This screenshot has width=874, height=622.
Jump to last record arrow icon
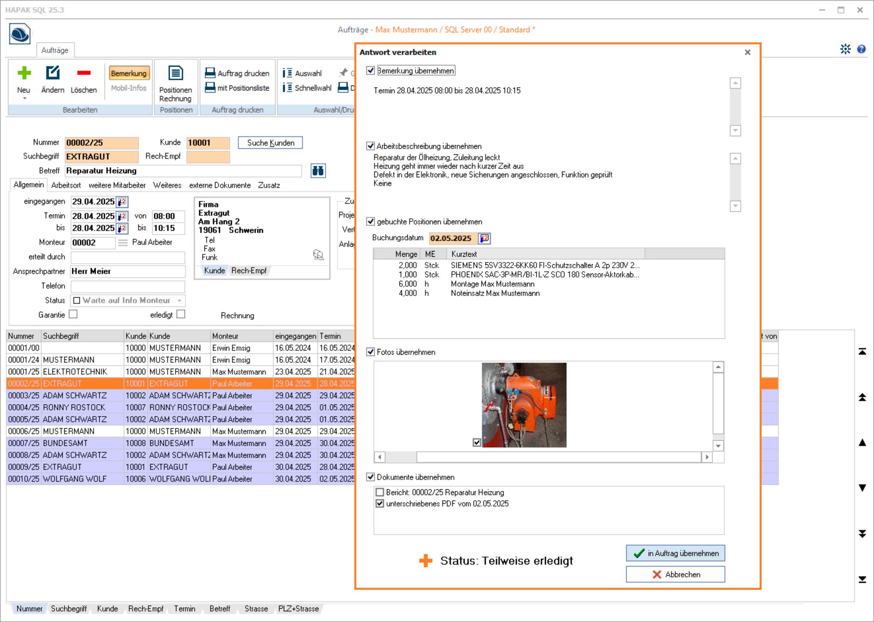862,580
